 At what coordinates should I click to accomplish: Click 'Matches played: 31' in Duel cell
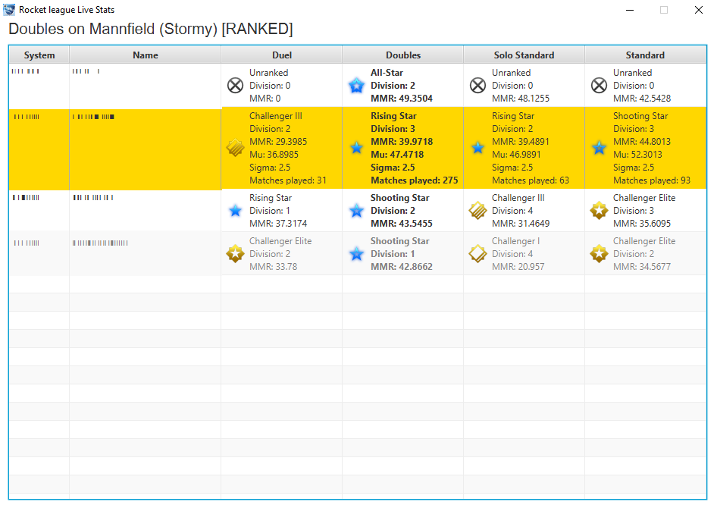point(288,180)
